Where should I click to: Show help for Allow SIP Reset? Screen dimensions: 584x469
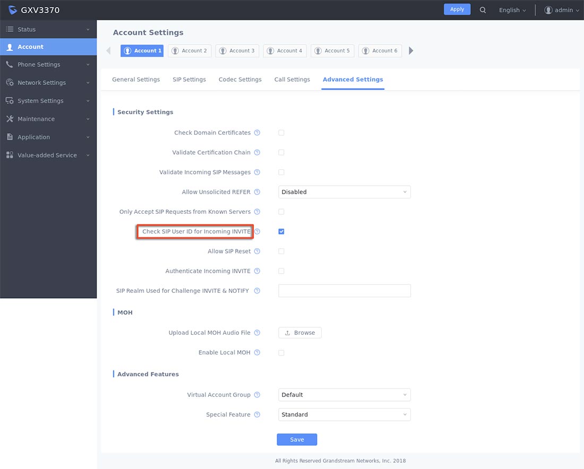pos(257,251)
